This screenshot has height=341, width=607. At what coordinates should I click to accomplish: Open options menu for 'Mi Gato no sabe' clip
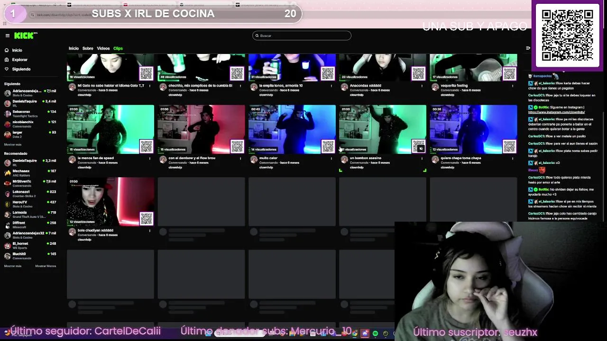point(150,86)
